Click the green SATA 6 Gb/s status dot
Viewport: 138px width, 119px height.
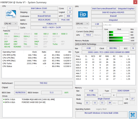coord(4,102)
